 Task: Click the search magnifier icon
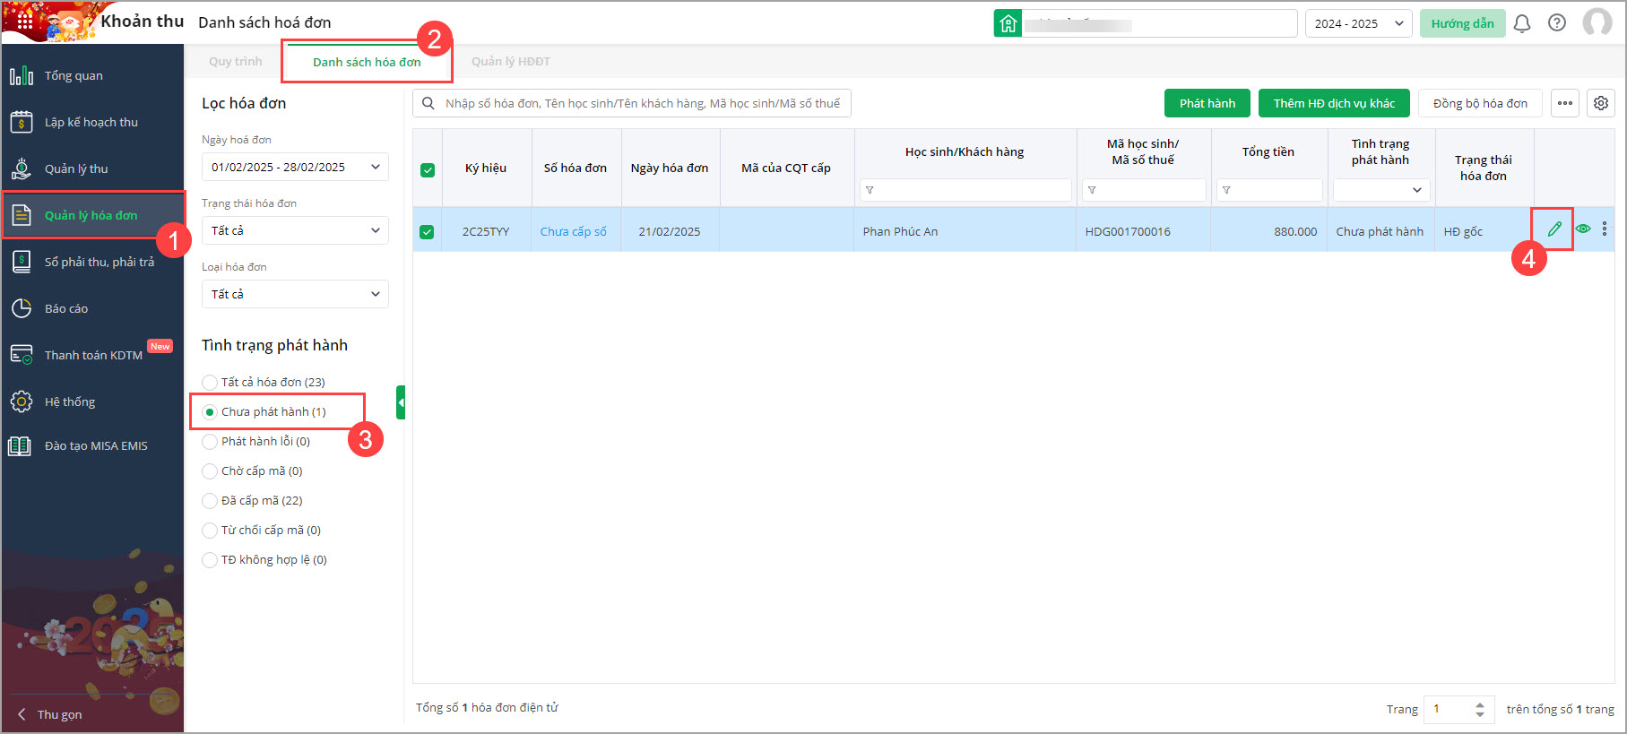click(x=428, y=103)
